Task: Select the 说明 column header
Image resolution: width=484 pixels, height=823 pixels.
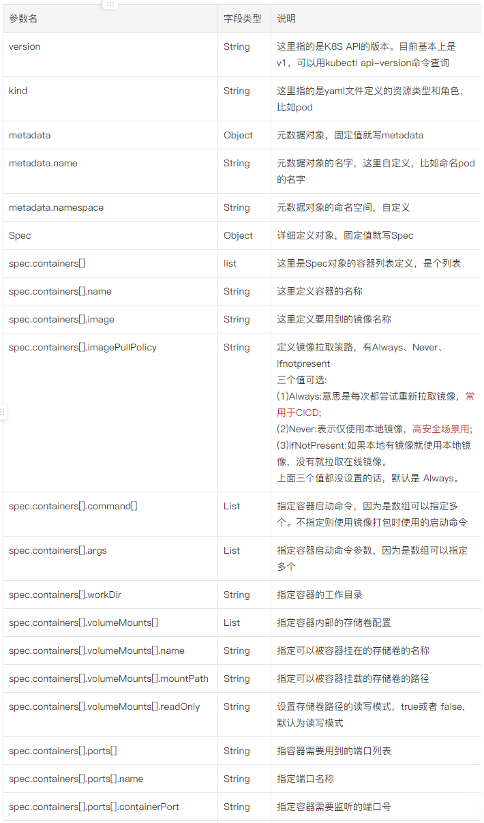Action: click(376, 19)
